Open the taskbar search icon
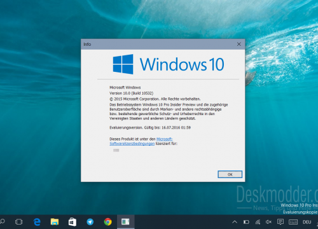The image size is (318, 229). click(3, 222)
